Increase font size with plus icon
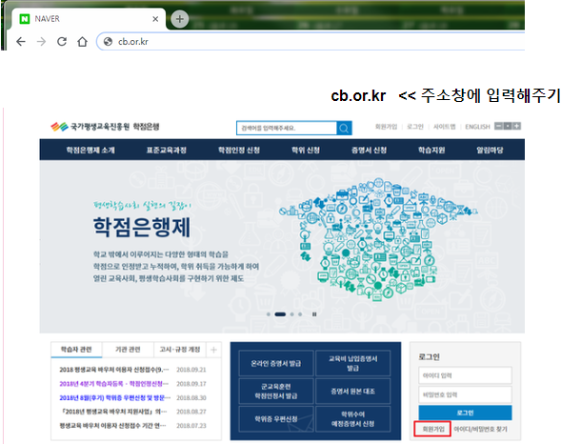This screenshot has width=581, height=444. point(516,126)
